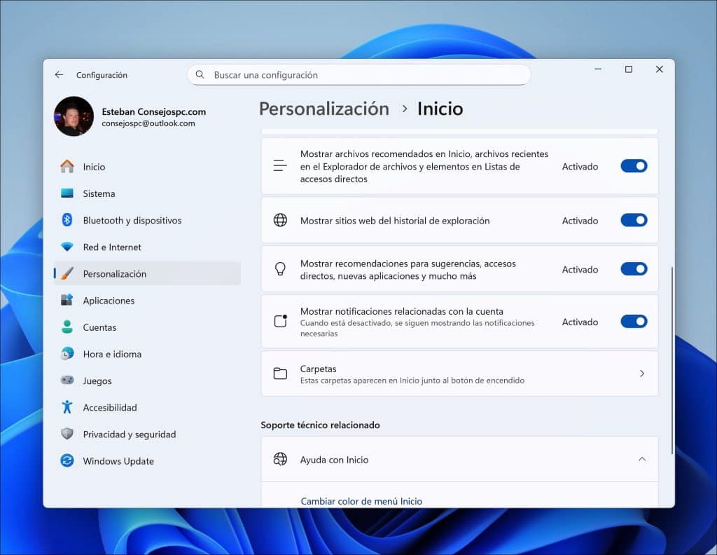Toggle off mostrar archivos recomendados en Inicio
Image resolution: width=717 pixels, height=555 pixels.
click(x=633, y=166)
